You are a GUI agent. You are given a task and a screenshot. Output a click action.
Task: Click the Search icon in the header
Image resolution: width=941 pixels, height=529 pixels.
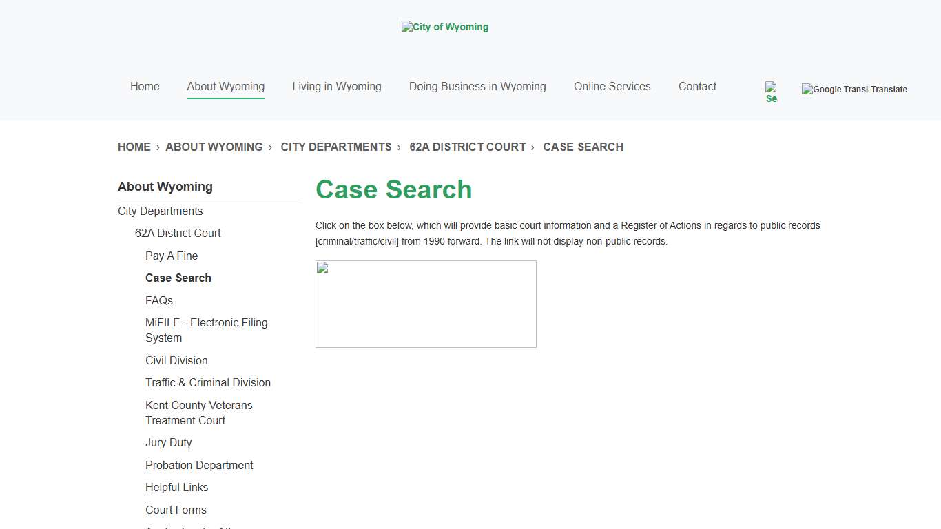pyautogui.click(x=771, y=90)
